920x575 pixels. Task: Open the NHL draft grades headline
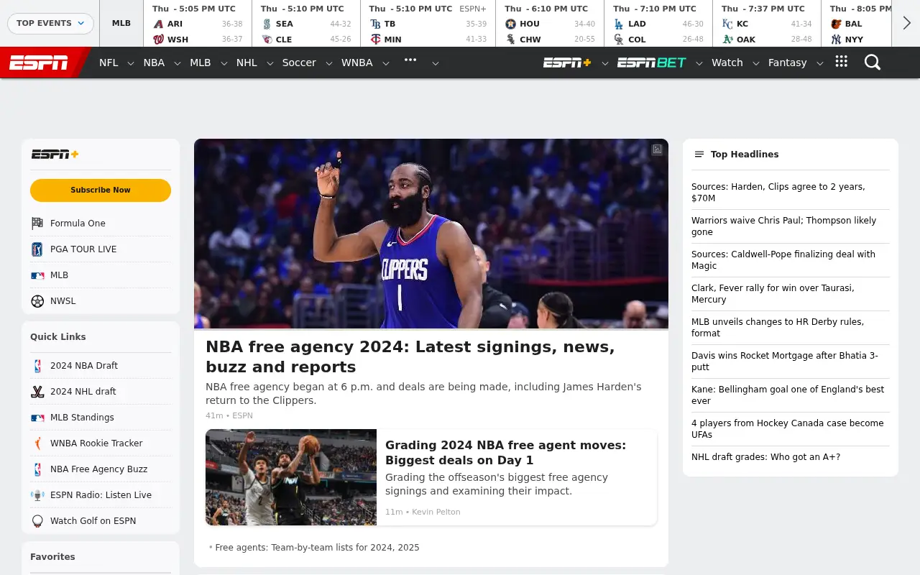pos(765,457)
